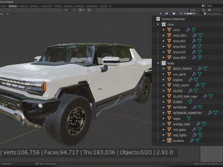Viewport: 223px width, 167px height.
Task: Expand the tires.001 object row
Action: coord(164,41)
